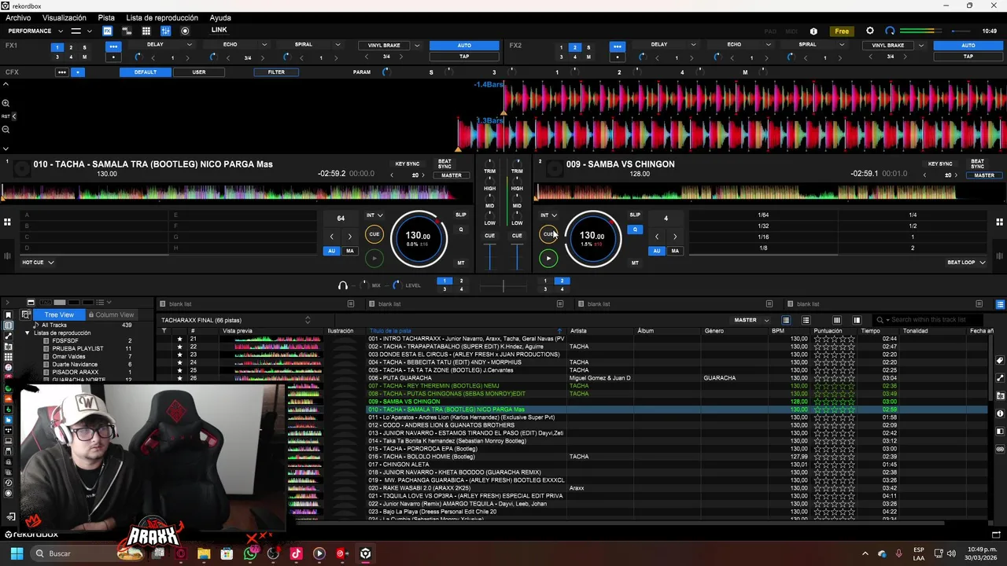Toggle FX1 AUTO beat mode
The image size is (1007, 566).
pos(464,46)
